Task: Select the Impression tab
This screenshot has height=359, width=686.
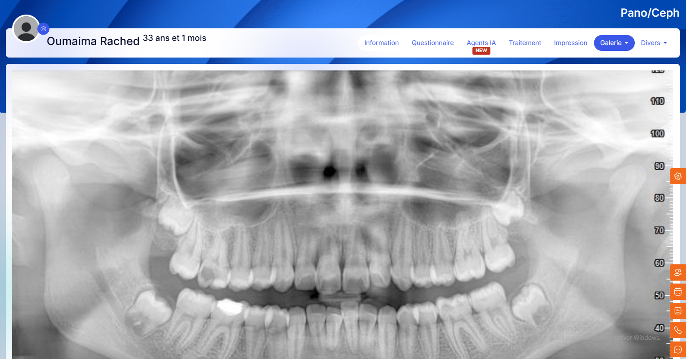Action: pos(570,43)
